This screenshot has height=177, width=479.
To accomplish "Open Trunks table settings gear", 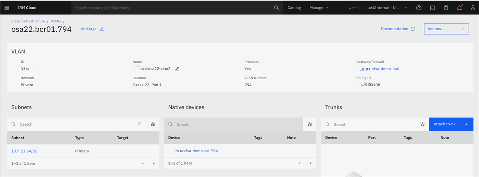I will point(422,124).
